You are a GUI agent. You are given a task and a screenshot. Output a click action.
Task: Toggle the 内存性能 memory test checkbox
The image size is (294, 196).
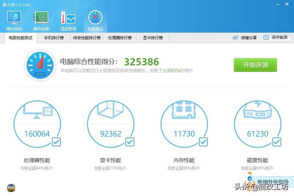click(203, 142)
